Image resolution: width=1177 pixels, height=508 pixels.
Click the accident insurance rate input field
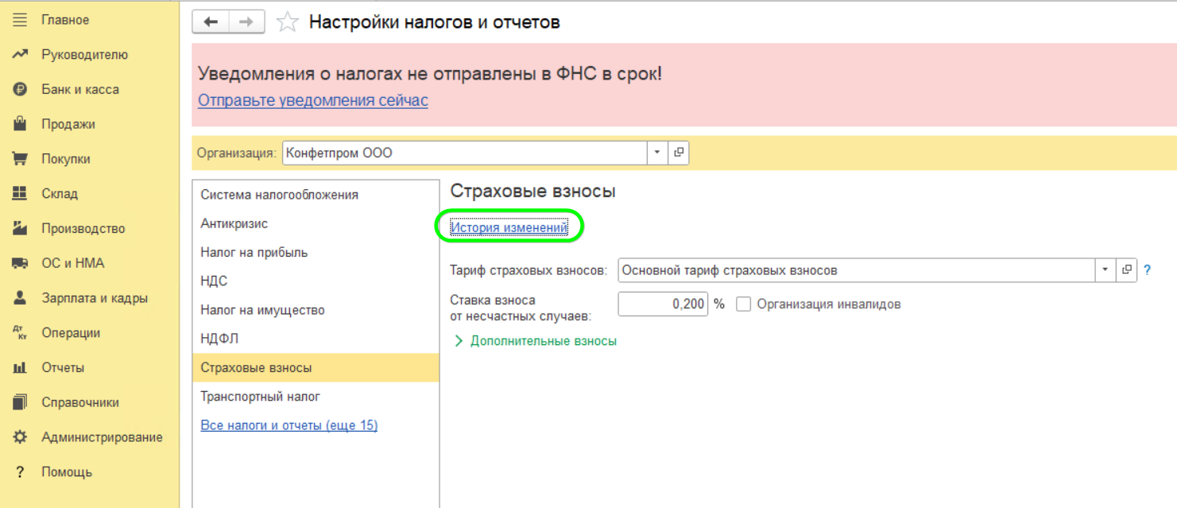pos(662,304)
